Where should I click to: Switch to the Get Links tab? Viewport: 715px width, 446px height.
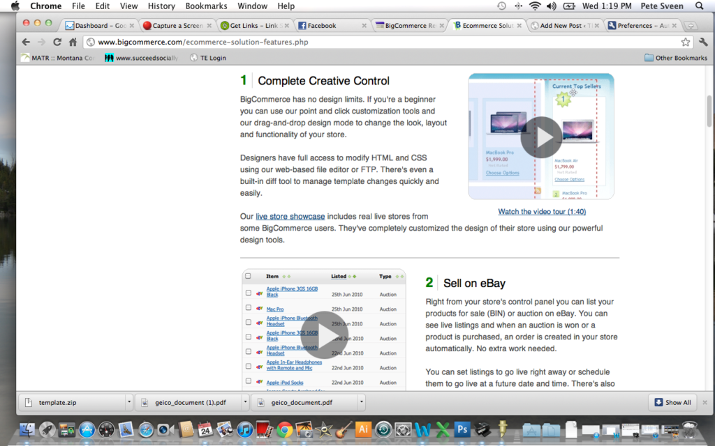(254, 26)
